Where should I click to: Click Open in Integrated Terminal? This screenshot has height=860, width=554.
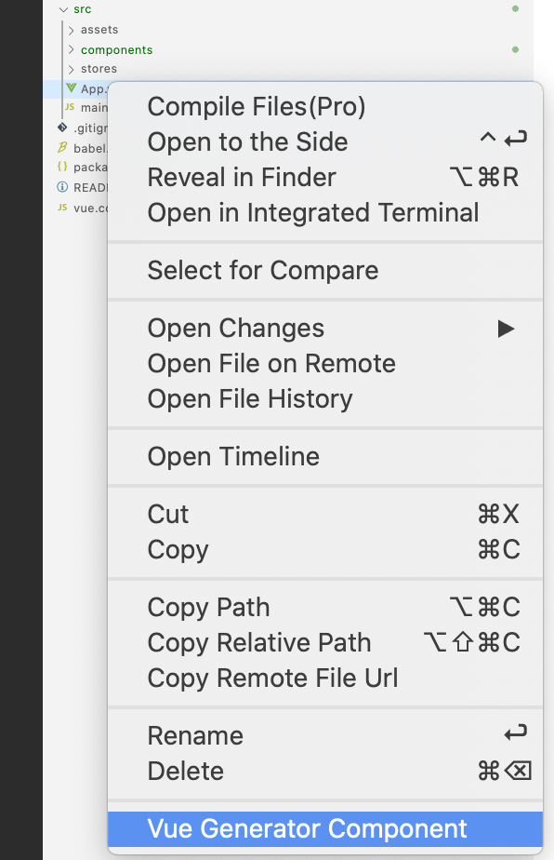(x=313, y=212)
